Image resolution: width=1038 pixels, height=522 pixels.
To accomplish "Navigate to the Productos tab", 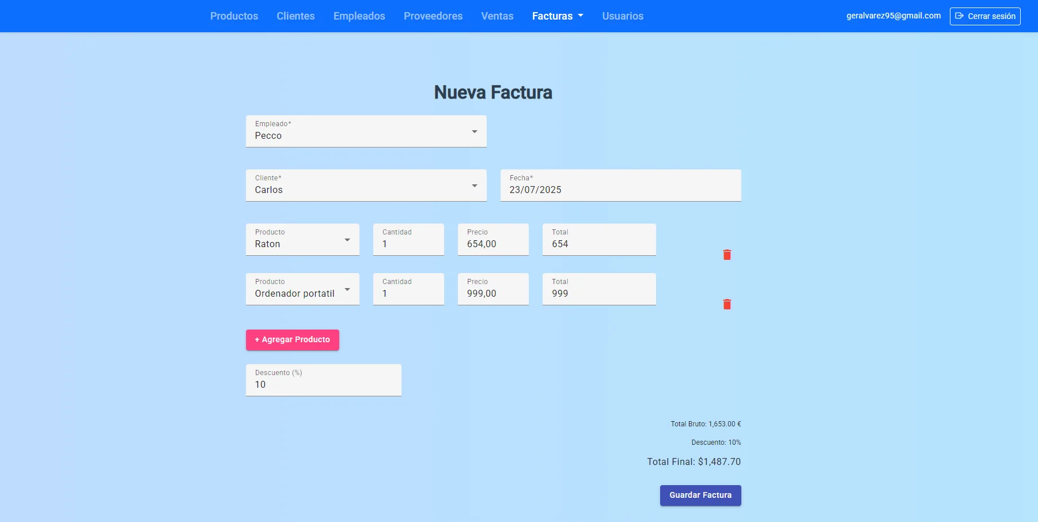I will [234, 16].
